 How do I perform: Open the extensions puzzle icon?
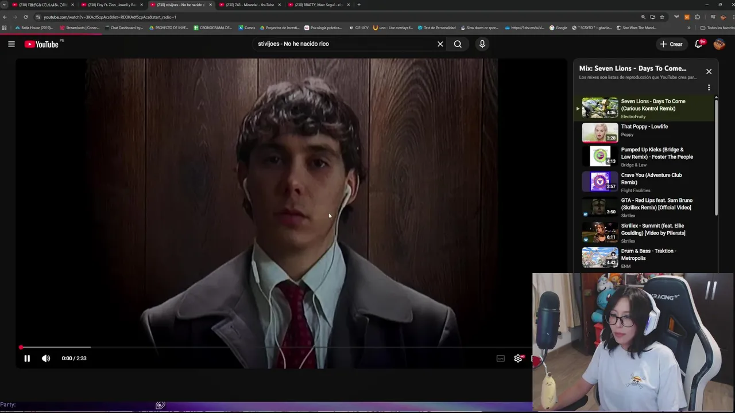(x=698, y=17)
